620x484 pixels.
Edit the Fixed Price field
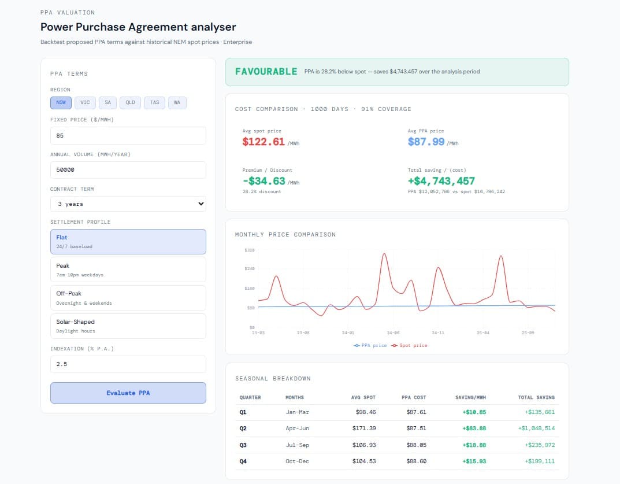pos(128,135)
